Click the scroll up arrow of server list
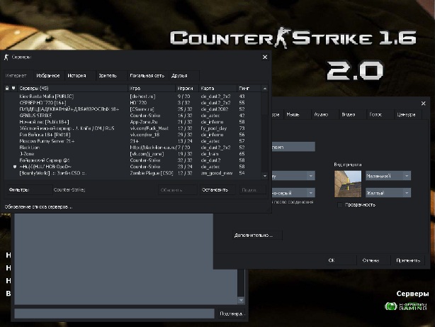 pyautogui.click(x=265, y=89)
